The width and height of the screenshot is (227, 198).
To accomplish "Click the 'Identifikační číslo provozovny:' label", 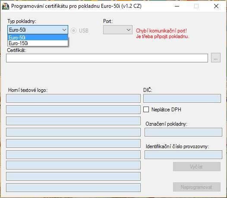I will [177, 146].
